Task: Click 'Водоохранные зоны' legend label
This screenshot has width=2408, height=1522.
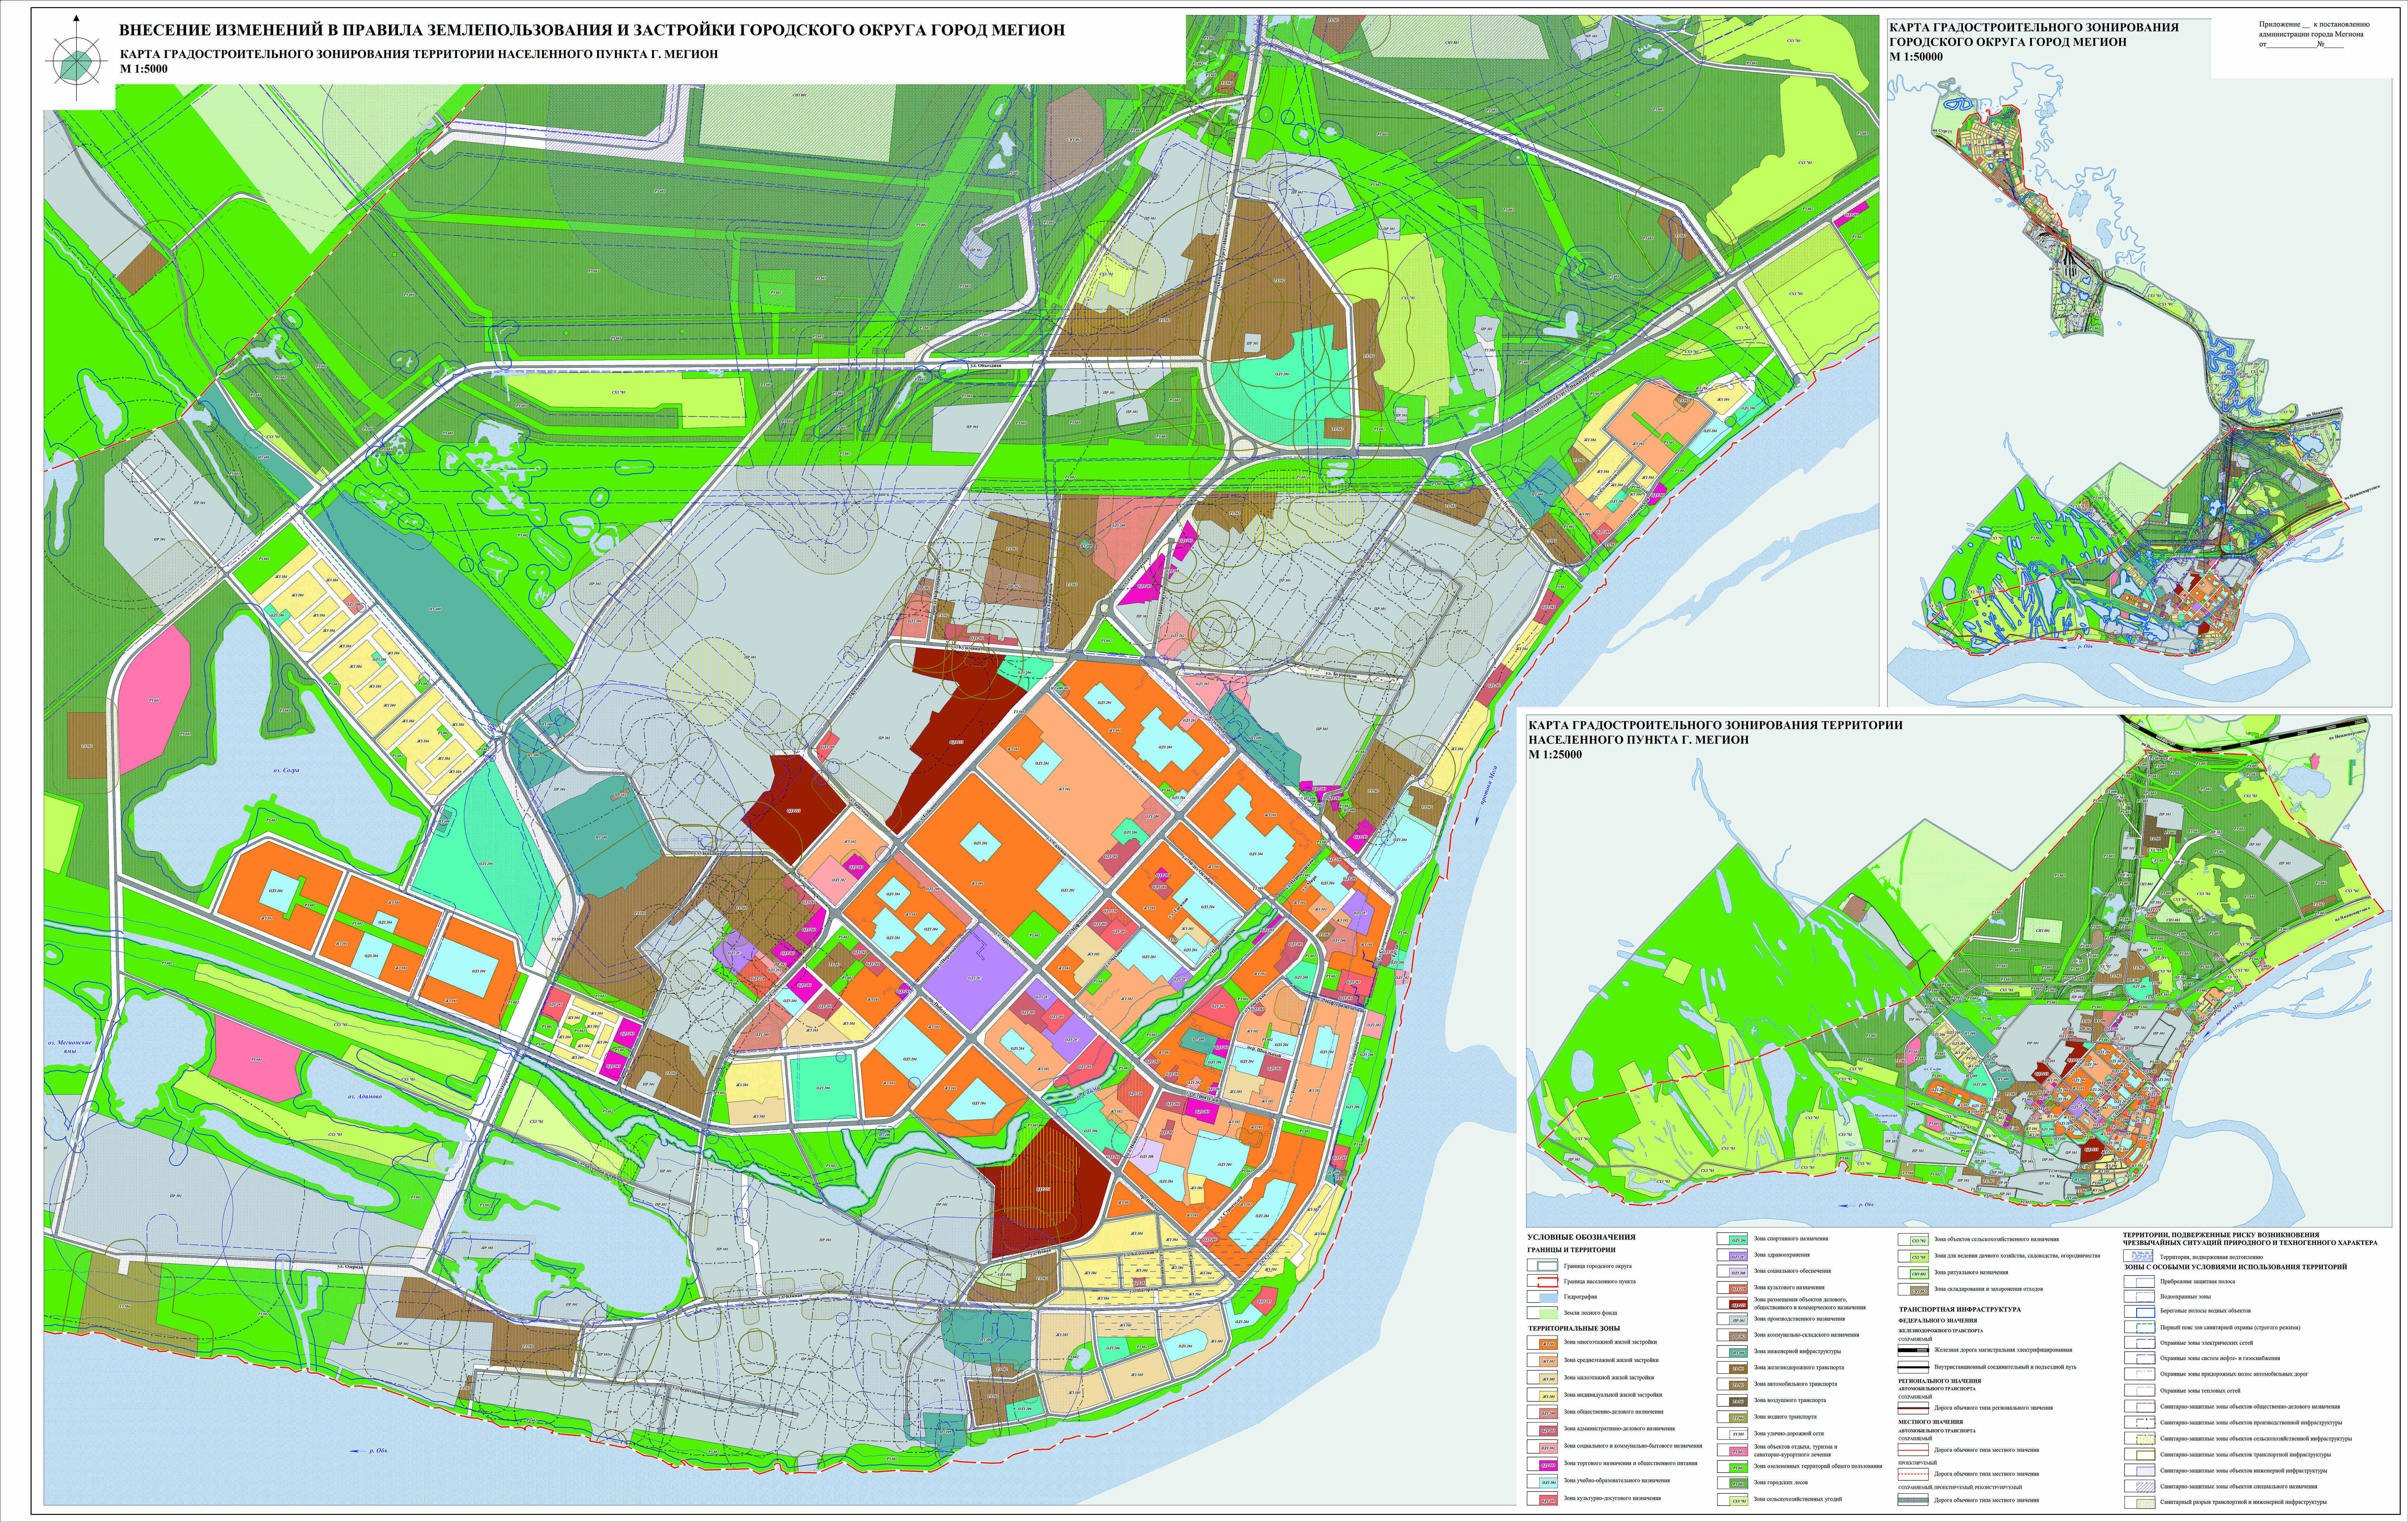Action: coord(2186,1297)
